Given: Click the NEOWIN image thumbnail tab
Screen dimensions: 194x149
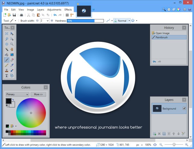Looking at the screenshot, I should click(x=84, y=11).
